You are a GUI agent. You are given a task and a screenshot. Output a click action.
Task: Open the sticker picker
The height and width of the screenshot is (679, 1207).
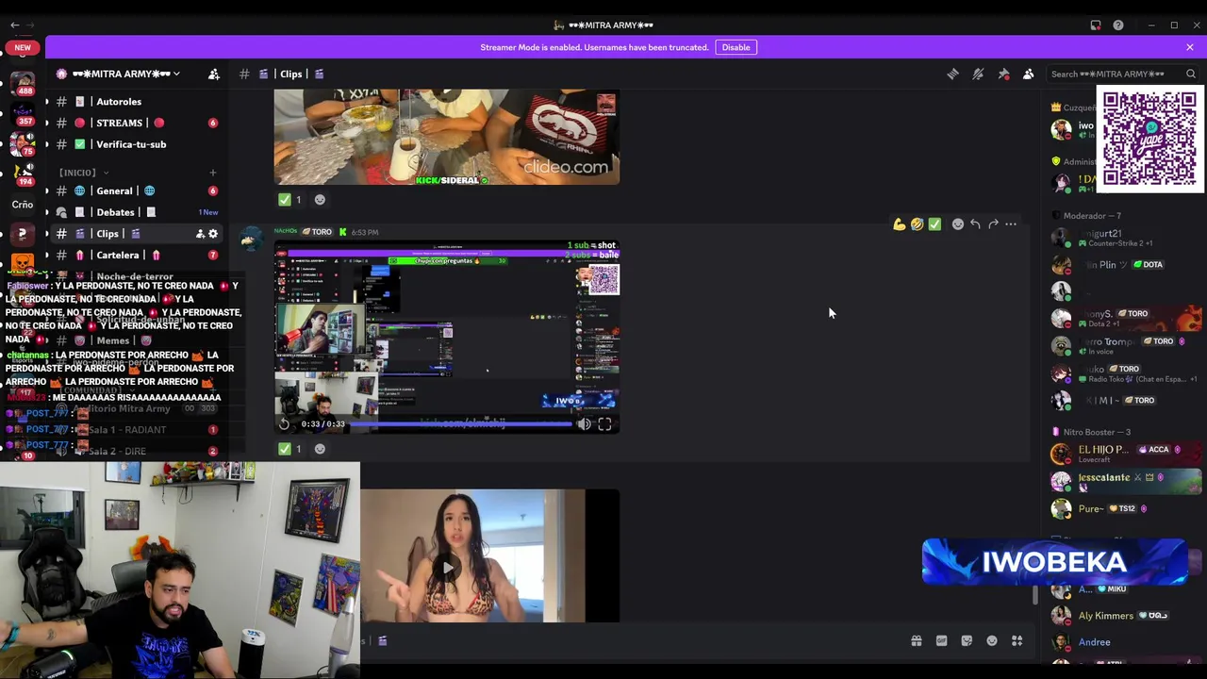tap(967, 641)
